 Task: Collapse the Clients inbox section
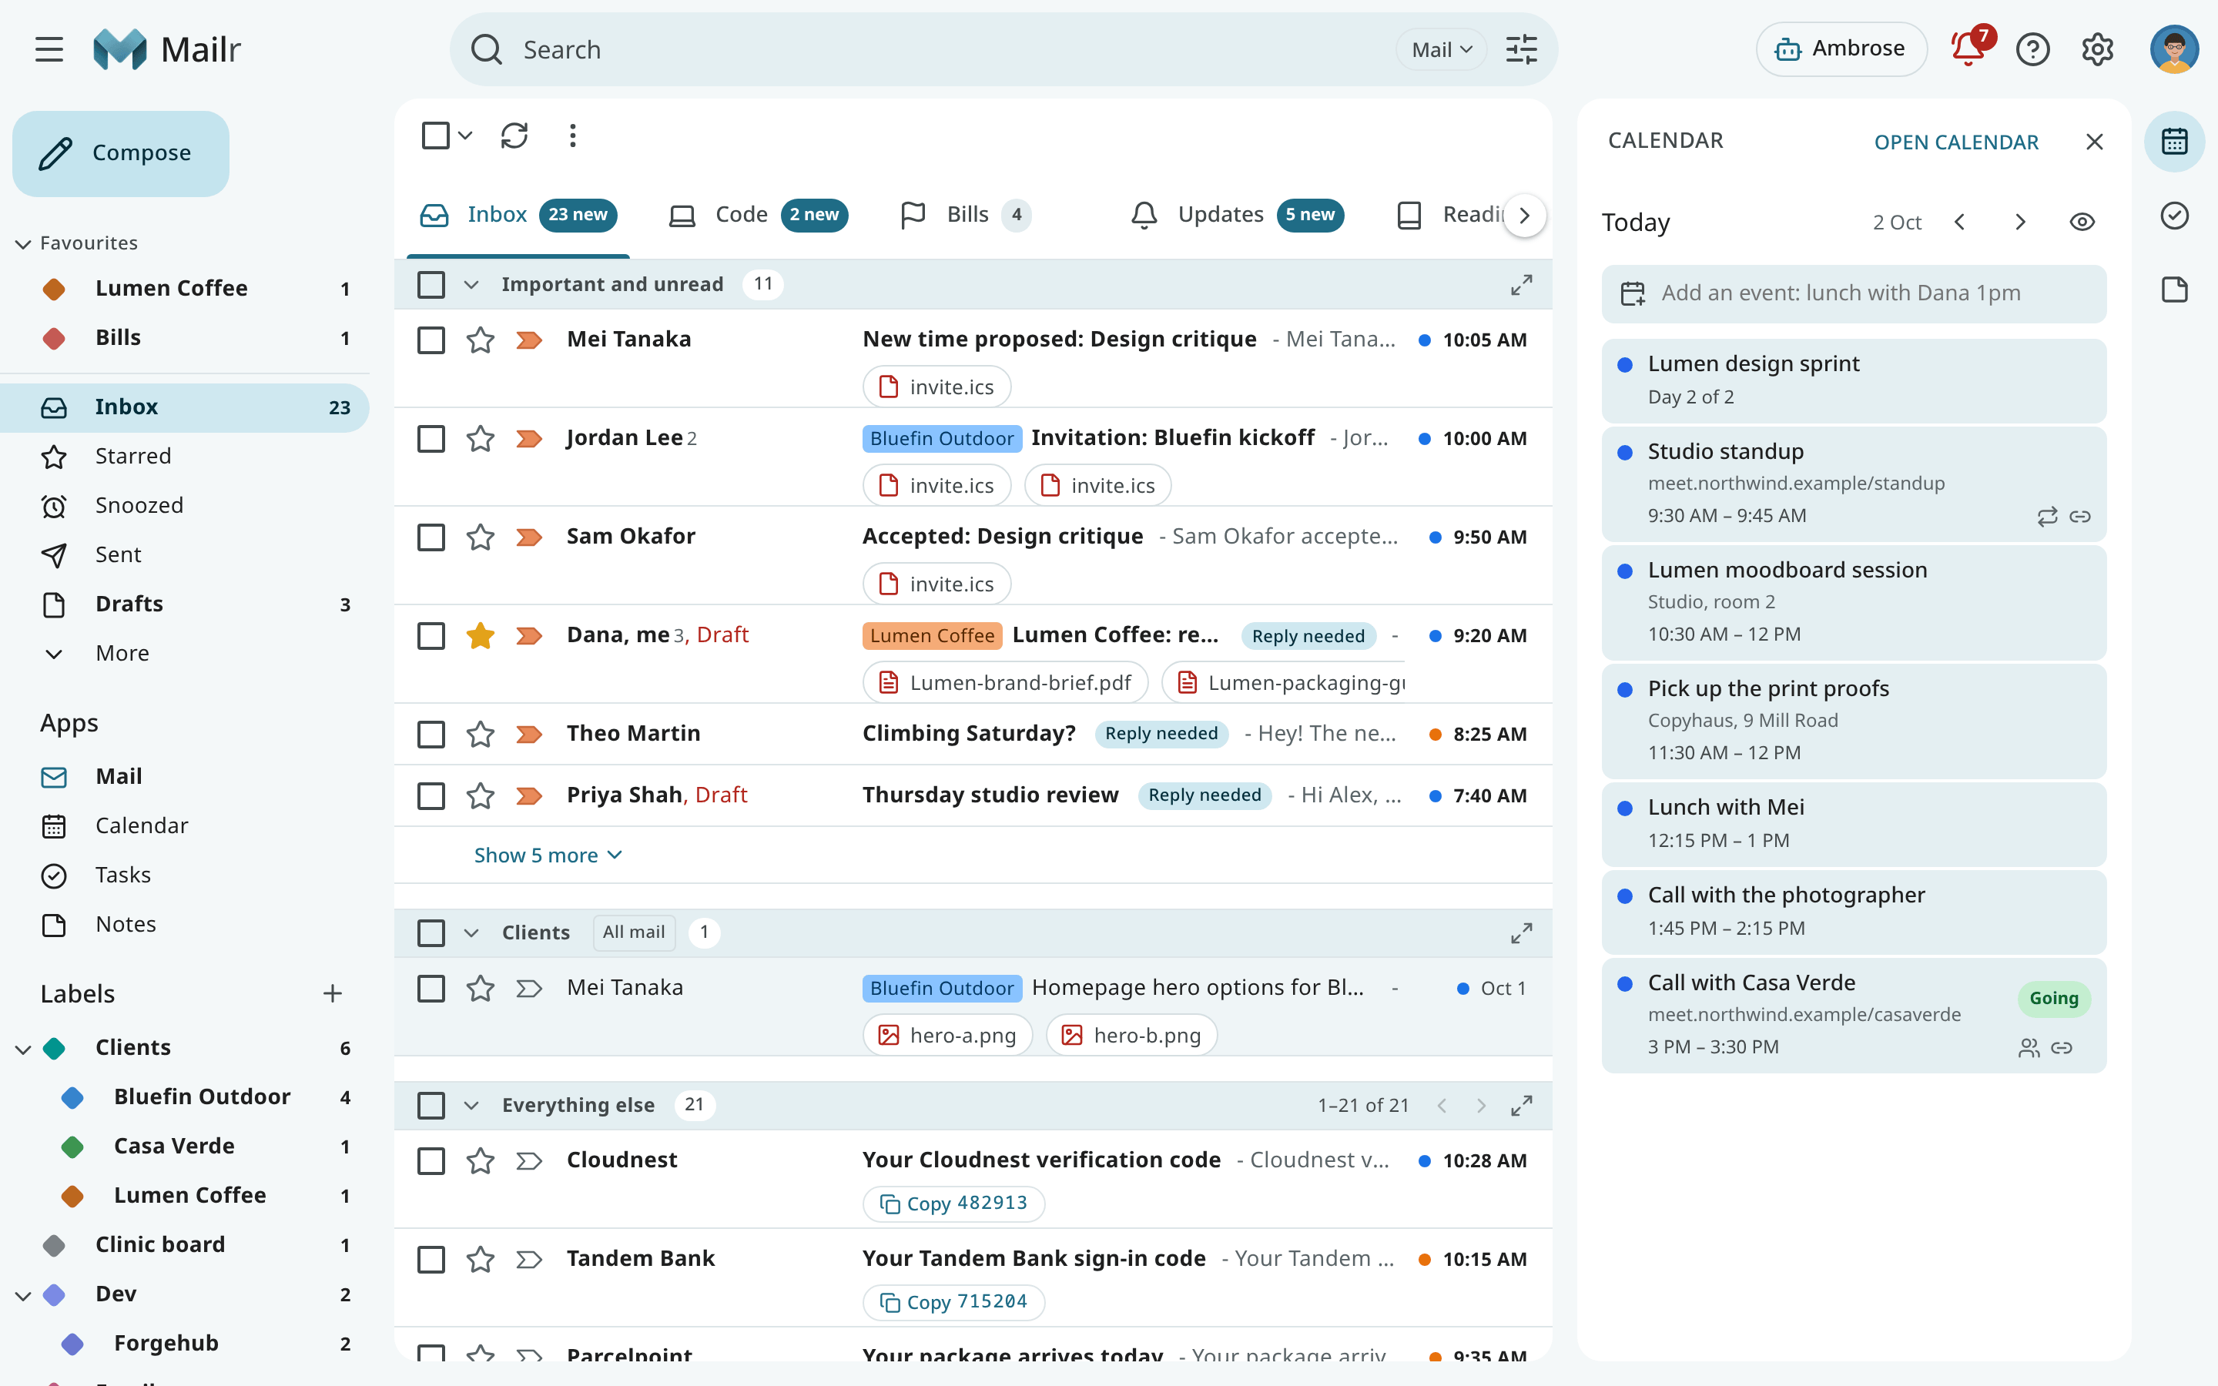click(x=471, y=933)
